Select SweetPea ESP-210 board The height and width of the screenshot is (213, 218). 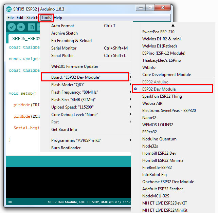173,32
